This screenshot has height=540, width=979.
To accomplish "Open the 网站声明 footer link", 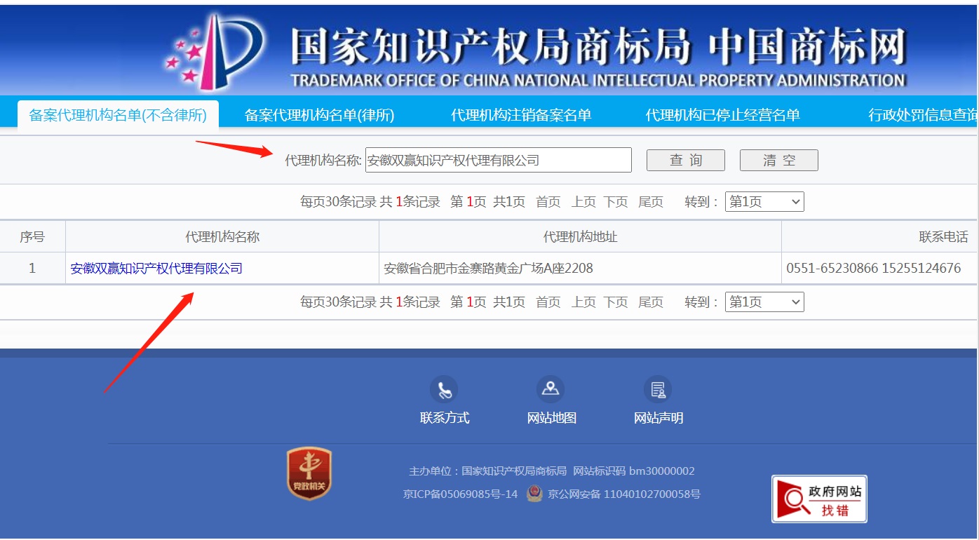I will tap(659, 418).
